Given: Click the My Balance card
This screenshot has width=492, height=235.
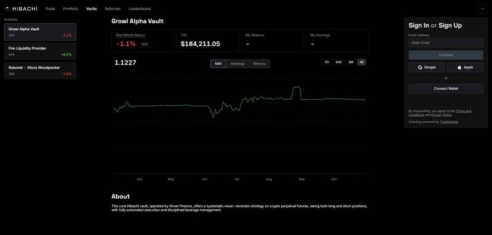Looking at the screenshot, I should (272, 40).
